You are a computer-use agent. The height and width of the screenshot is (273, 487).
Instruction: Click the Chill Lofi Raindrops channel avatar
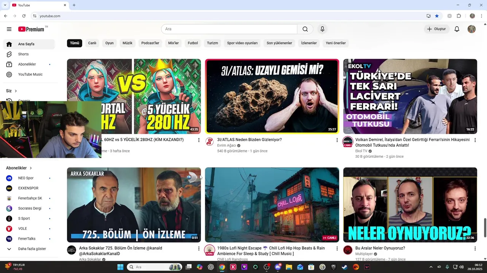[x=210, y=250]
